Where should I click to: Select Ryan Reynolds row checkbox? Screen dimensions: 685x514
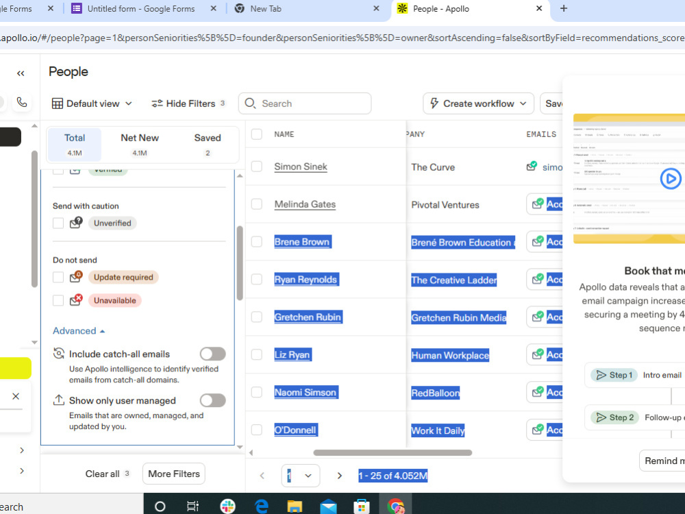click(257, 280)
